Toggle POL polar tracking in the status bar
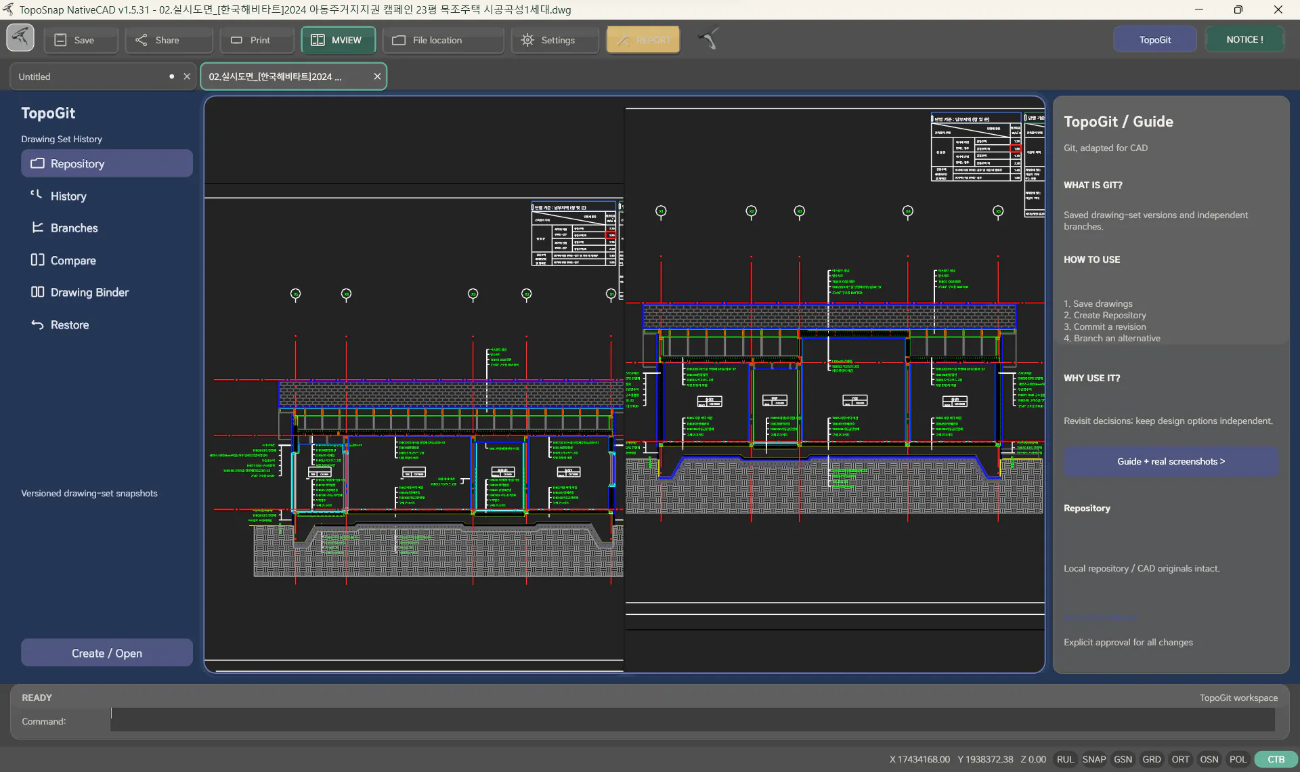This screenshot has width=1300, height=772. (1238, 759)
